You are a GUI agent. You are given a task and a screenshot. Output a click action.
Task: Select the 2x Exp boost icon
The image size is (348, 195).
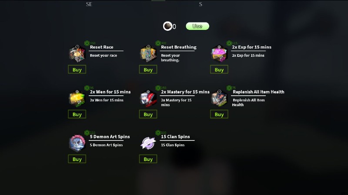click(x=219, y=53)
